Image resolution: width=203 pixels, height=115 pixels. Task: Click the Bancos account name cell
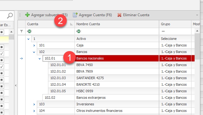click(117, 52)
